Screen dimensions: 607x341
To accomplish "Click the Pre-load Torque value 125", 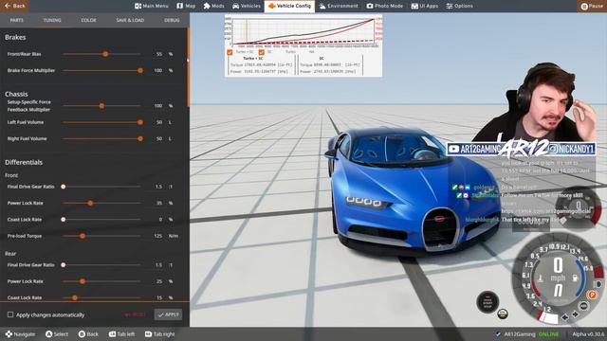I will point(158,236).
